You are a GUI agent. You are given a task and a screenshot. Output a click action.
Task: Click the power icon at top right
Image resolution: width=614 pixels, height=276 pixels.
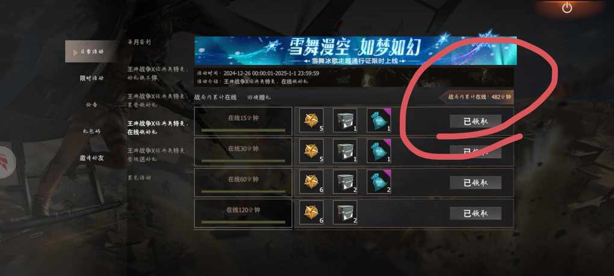point(567,8)
